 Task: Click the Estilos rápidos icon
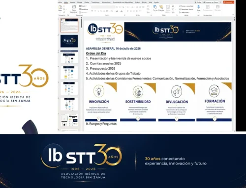[168, 7]
